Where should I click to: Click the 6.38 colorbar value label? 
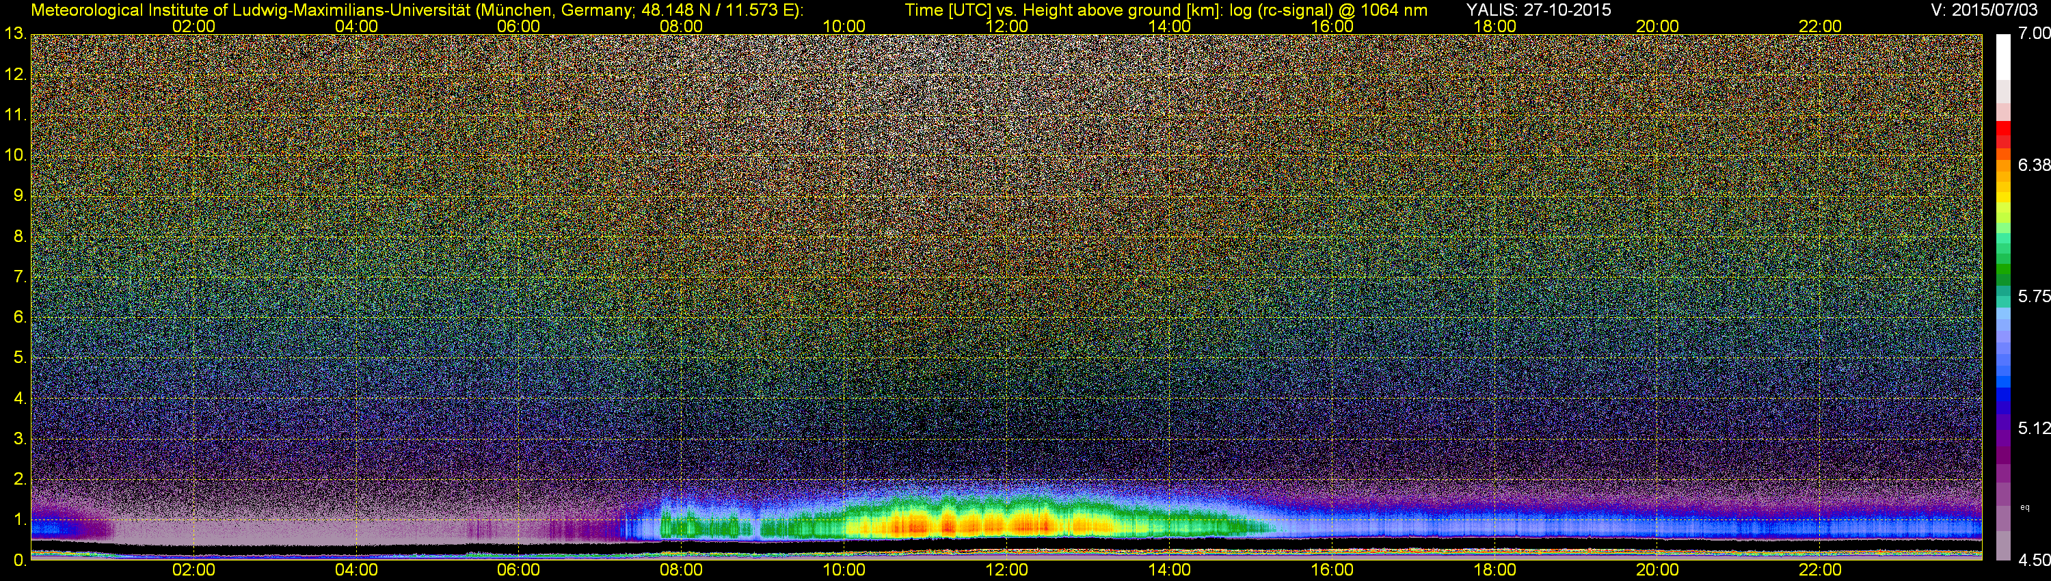pyautogui.click(x=2033, y=165)
